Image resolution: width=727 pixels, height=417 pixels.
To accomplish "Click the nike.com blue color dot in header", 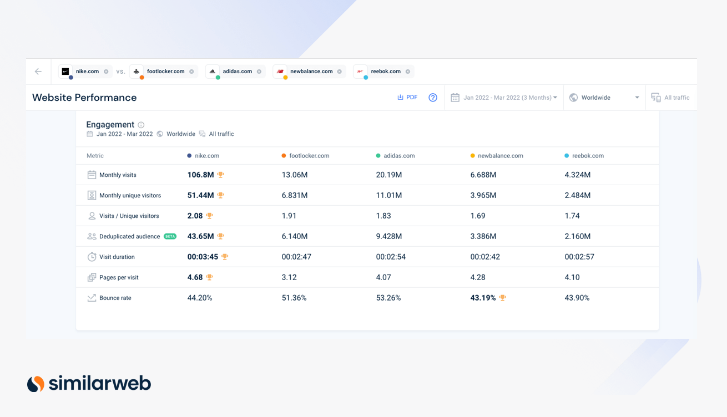I will [189, 156].
